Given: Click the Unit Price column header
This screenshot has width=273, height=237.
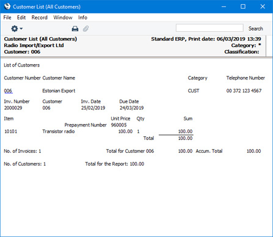Looking at the screenshot, I should [x=120, y=119].
